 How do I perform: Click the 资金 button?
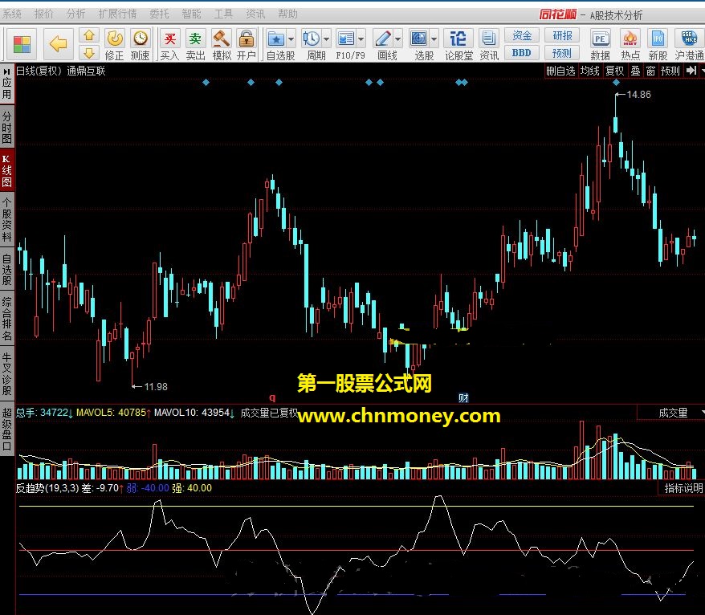(522, 35)
